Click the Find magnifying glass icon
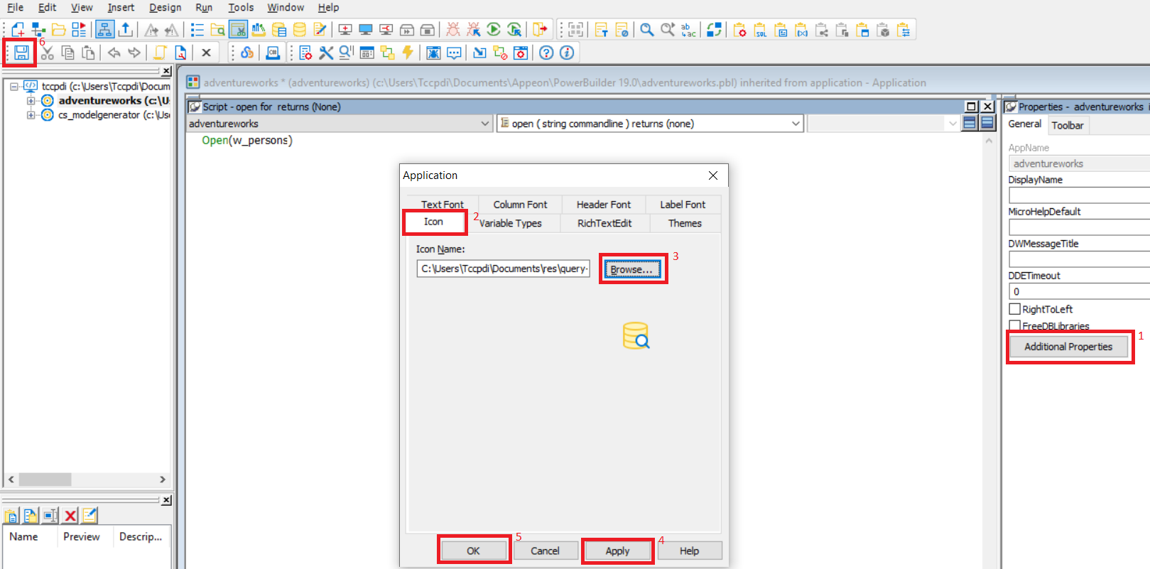The height and width of the screenshot is (569, 1150). (x=646, y=30)
